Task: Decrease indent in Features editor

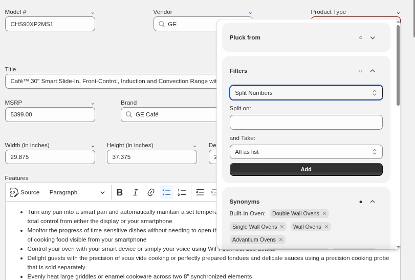Action: tap(200, 192)
